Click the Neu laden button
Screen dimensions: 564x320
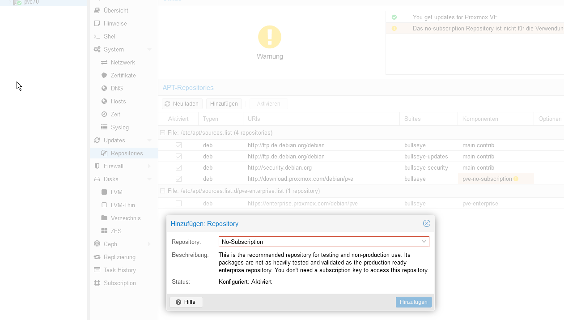pos(182,104)
